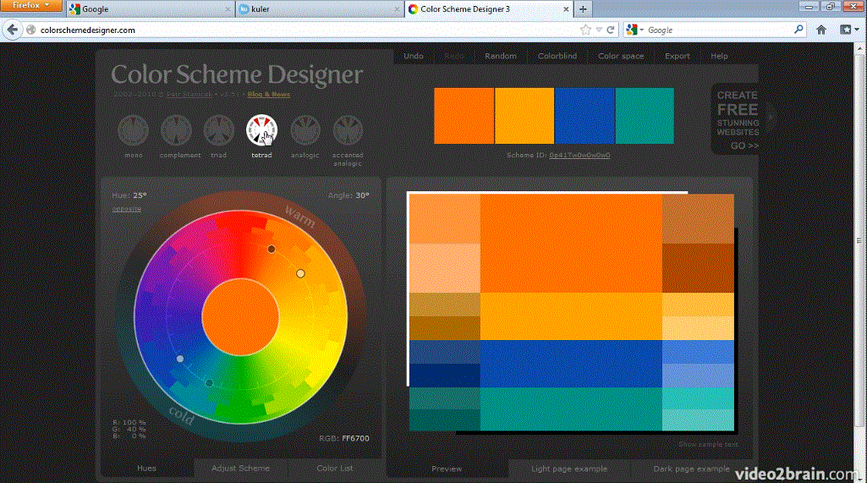This screenshot has width=867, height=483.
Task: Choose the triad scheme icon
Action: [x=219, y=130]
